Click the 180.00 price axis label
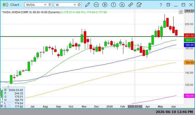 pos(189,48)
